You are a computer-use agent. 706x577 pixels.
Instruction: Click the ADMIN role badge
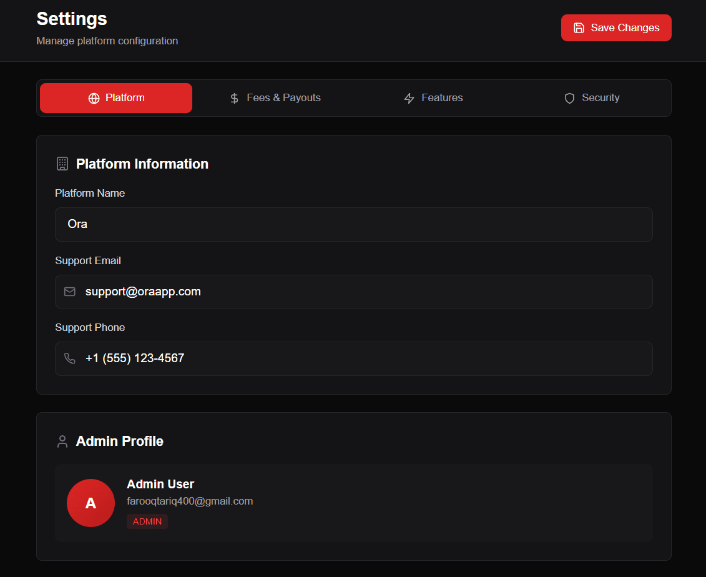(x=147, y=521)
